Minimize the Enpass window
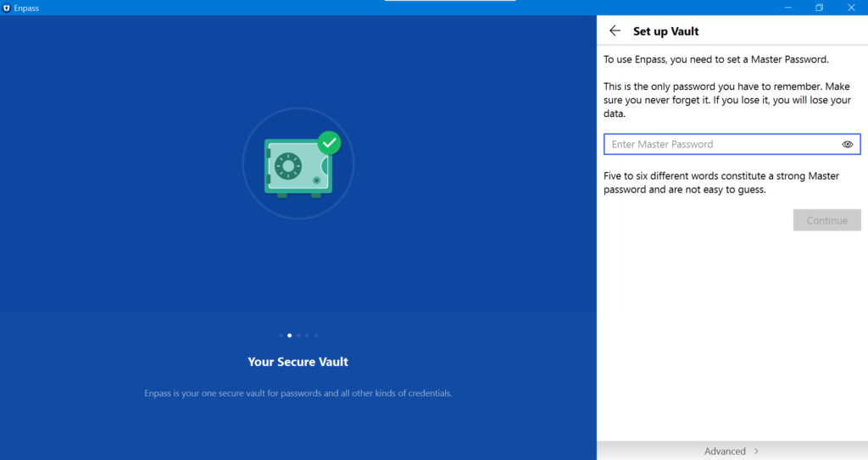Screen dimensions: 868x460 point(787,8)
